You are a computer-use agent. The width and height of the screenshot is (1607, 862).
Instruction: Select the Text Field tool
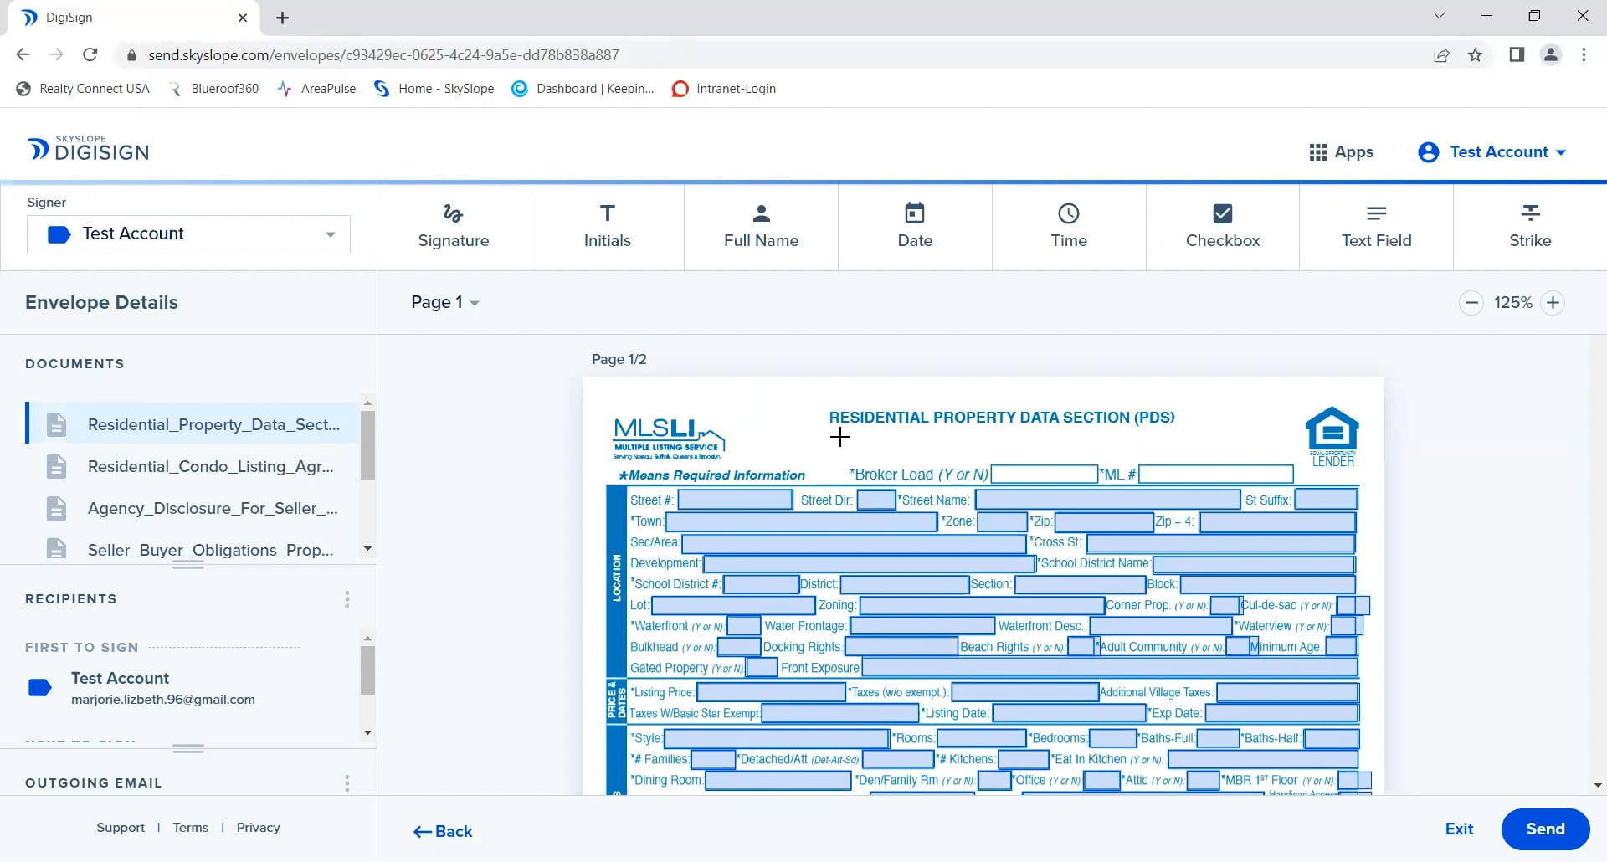tap(1376, 227)
